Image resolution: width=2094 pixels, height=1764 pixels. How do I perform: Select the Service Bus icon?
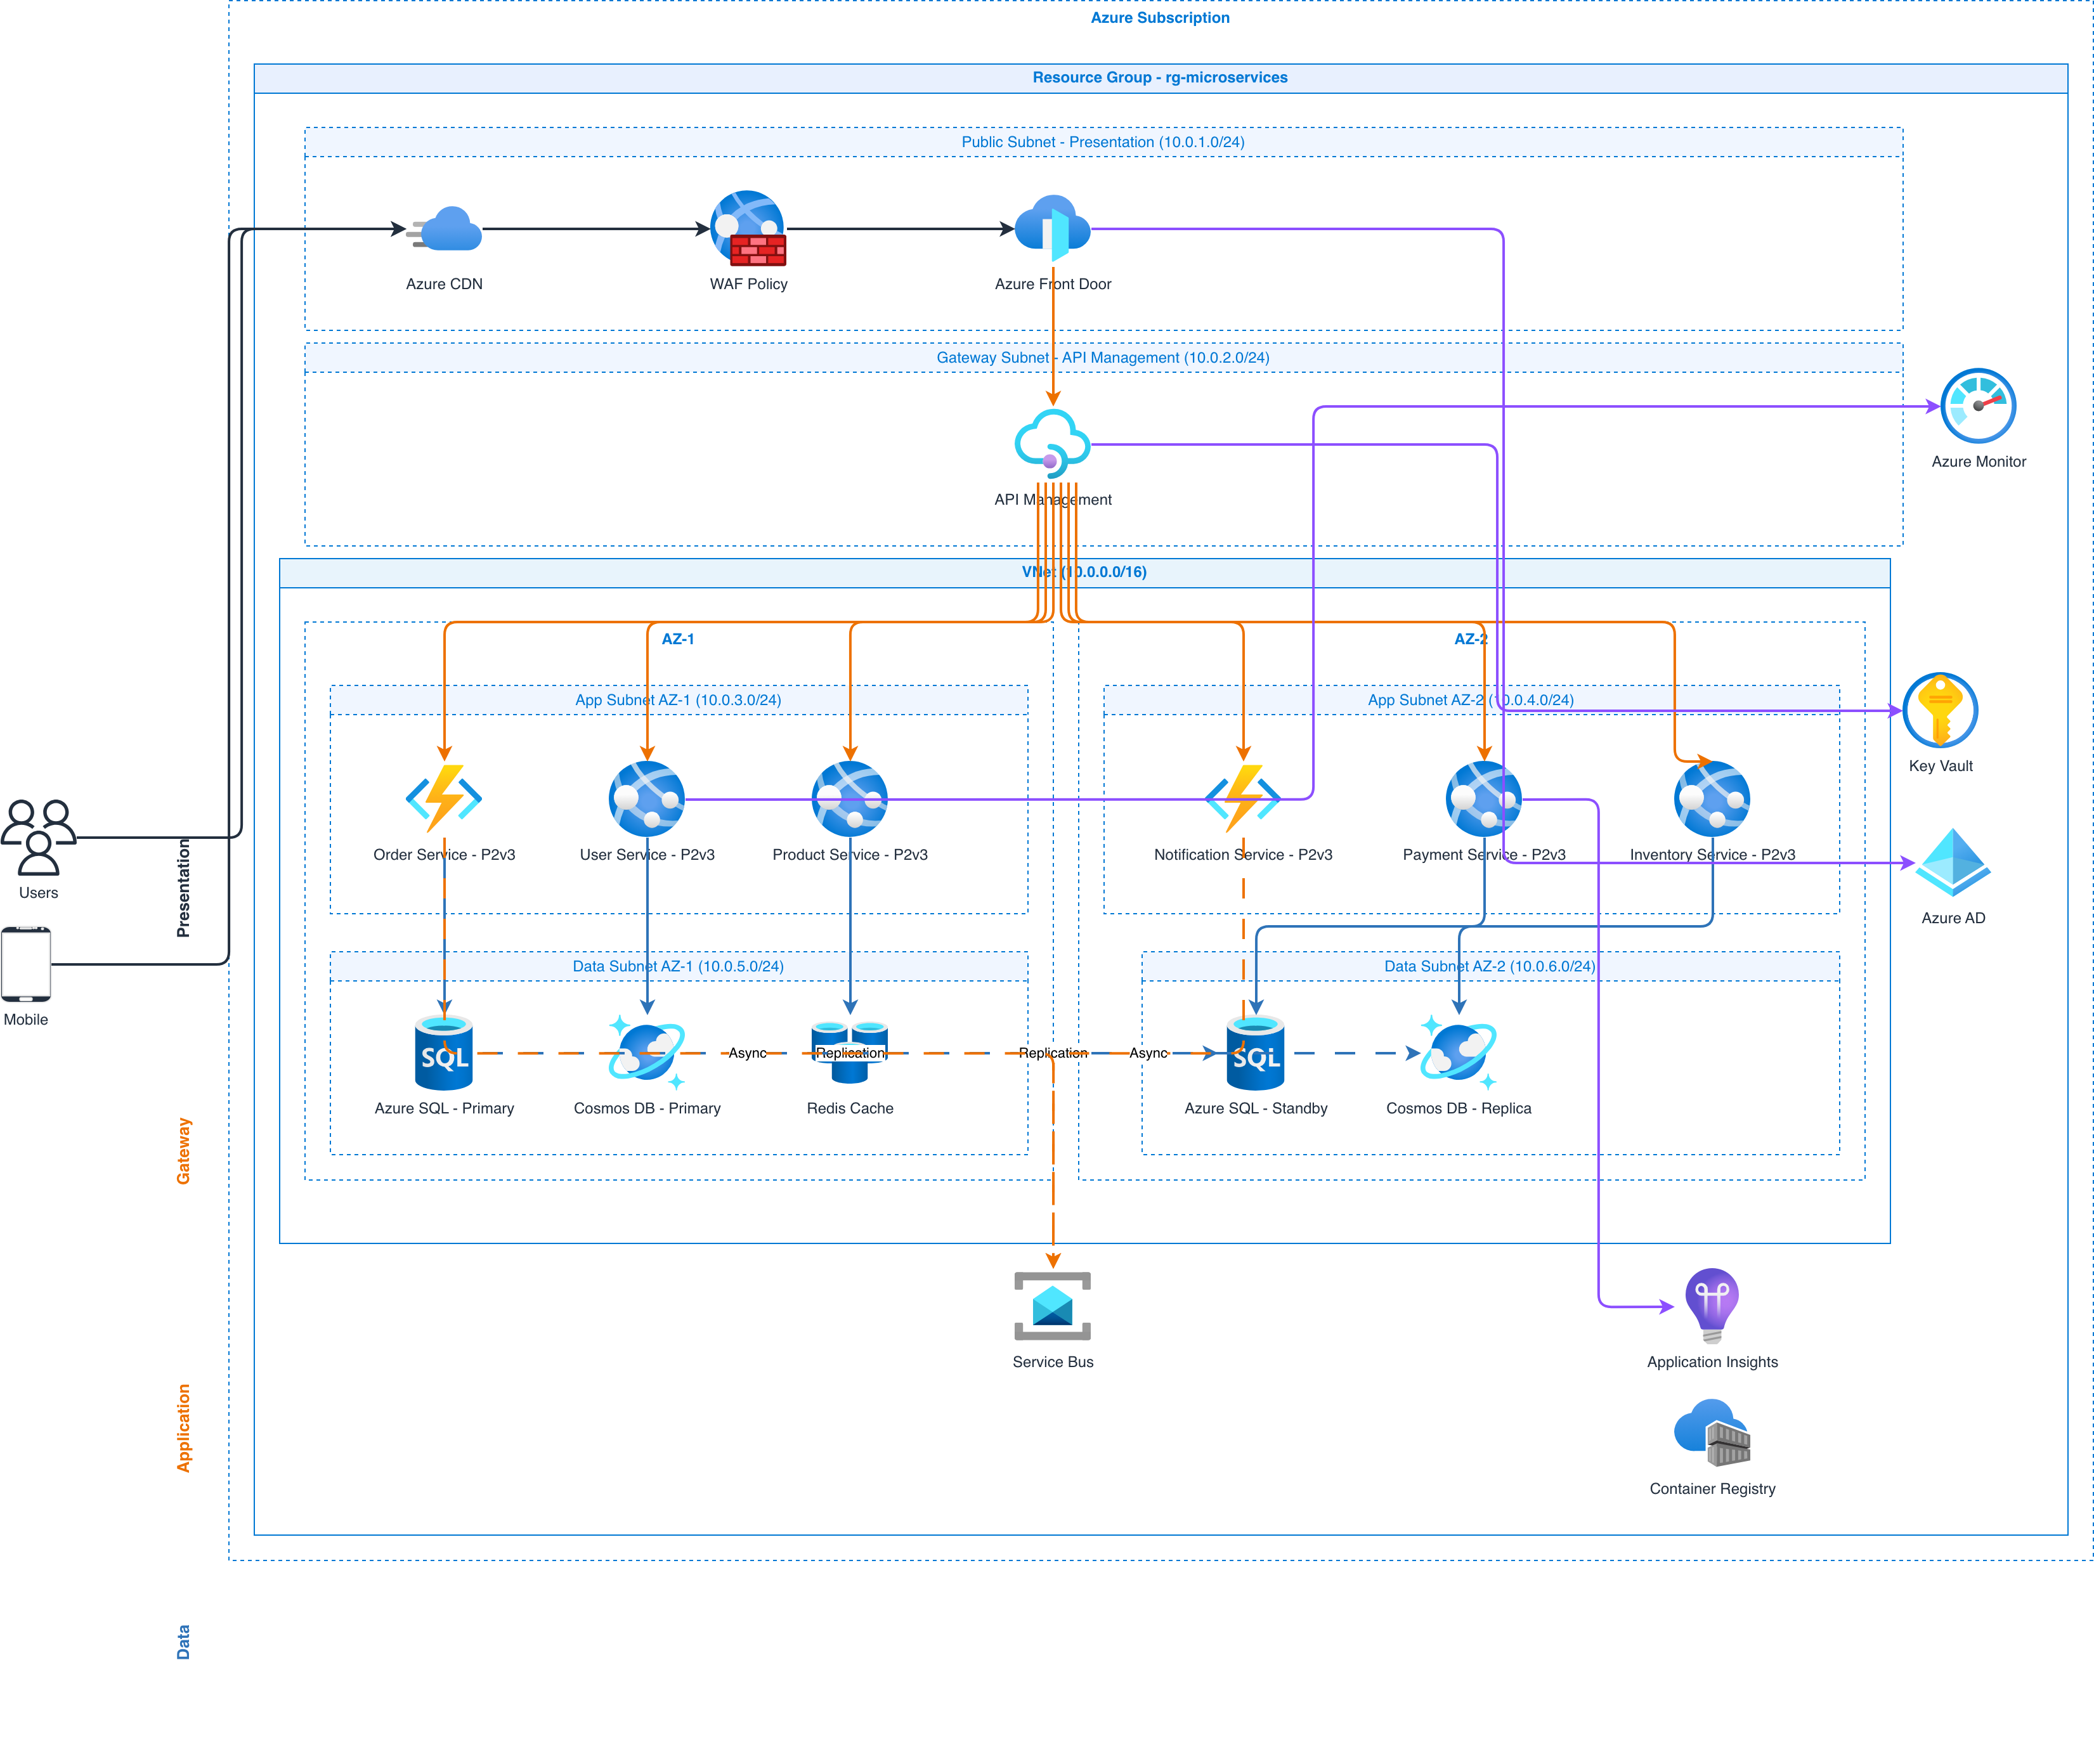pos(1053,1306)
